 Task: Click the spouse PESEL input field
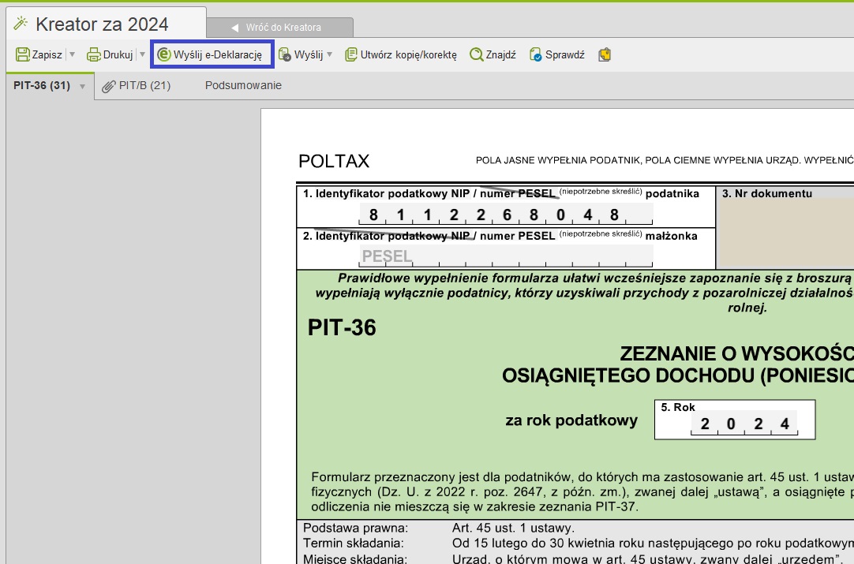tap(505, 256)
